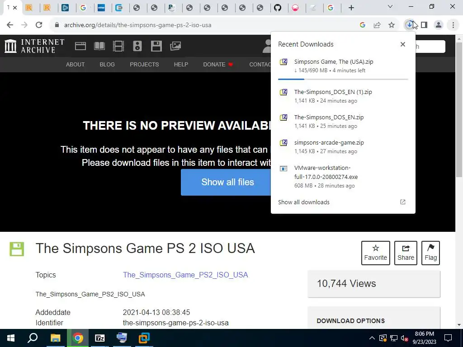463x347 pixels.
Task: Click the Flag button
Action: click(430, 253)
